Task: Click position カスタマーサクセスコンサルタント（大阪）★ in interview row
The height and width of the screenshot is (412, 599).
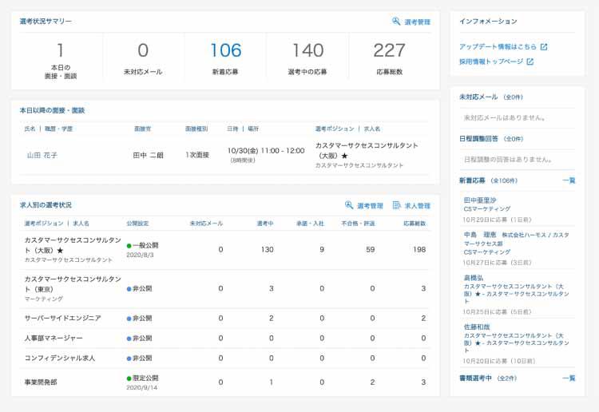Action: click(367, 150)
